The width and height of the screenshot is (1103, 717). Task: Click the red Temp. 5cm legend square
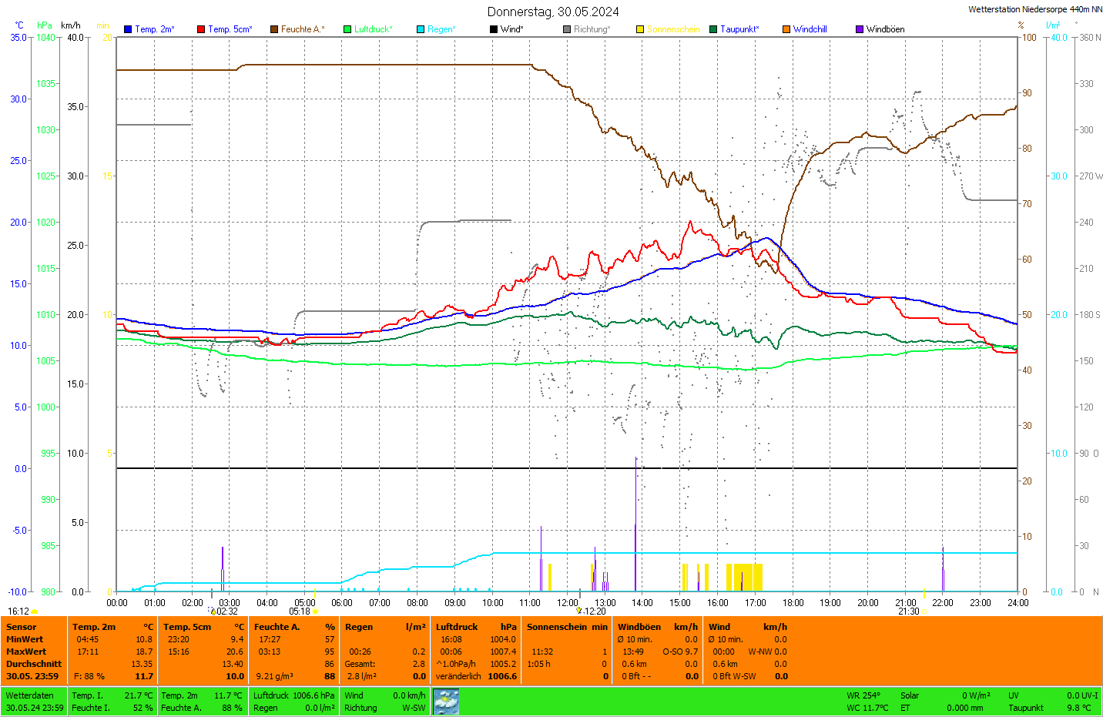201,29
